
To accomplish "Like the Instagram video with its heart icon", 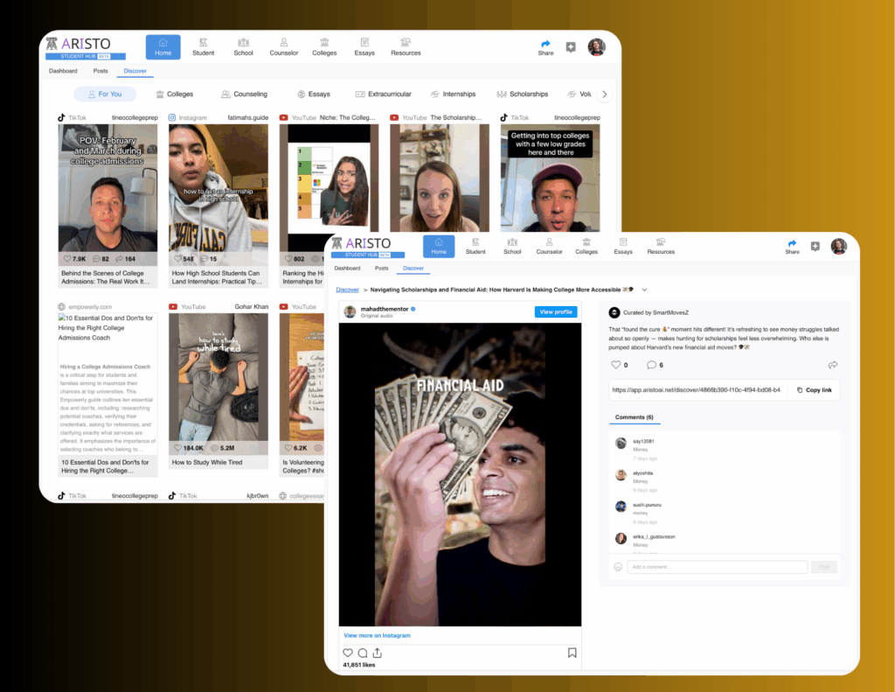I will [348, 653].
